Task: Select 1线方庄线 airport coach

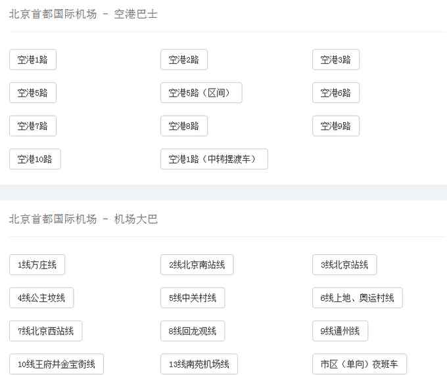Action: 37,265
